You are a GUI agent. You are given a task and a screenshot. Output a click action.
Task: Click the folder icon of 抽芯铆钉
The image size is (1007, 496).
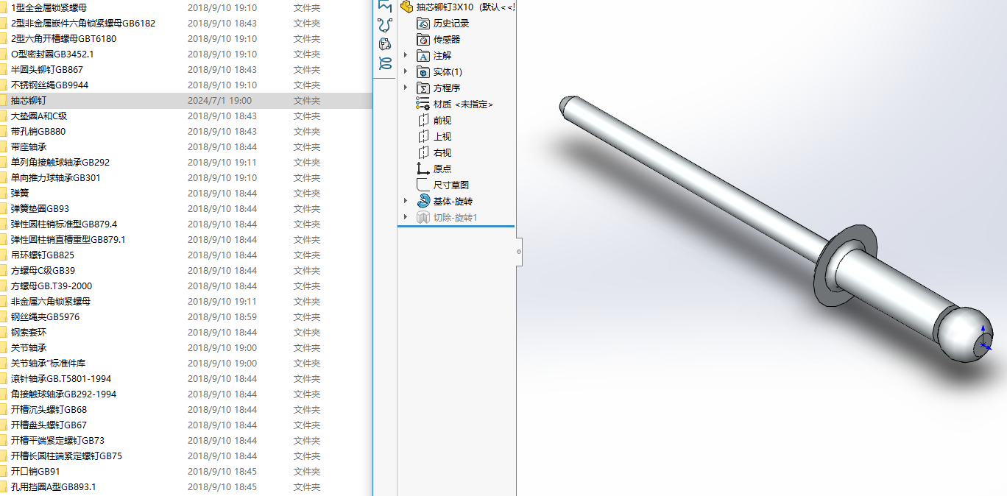(3, 101)
